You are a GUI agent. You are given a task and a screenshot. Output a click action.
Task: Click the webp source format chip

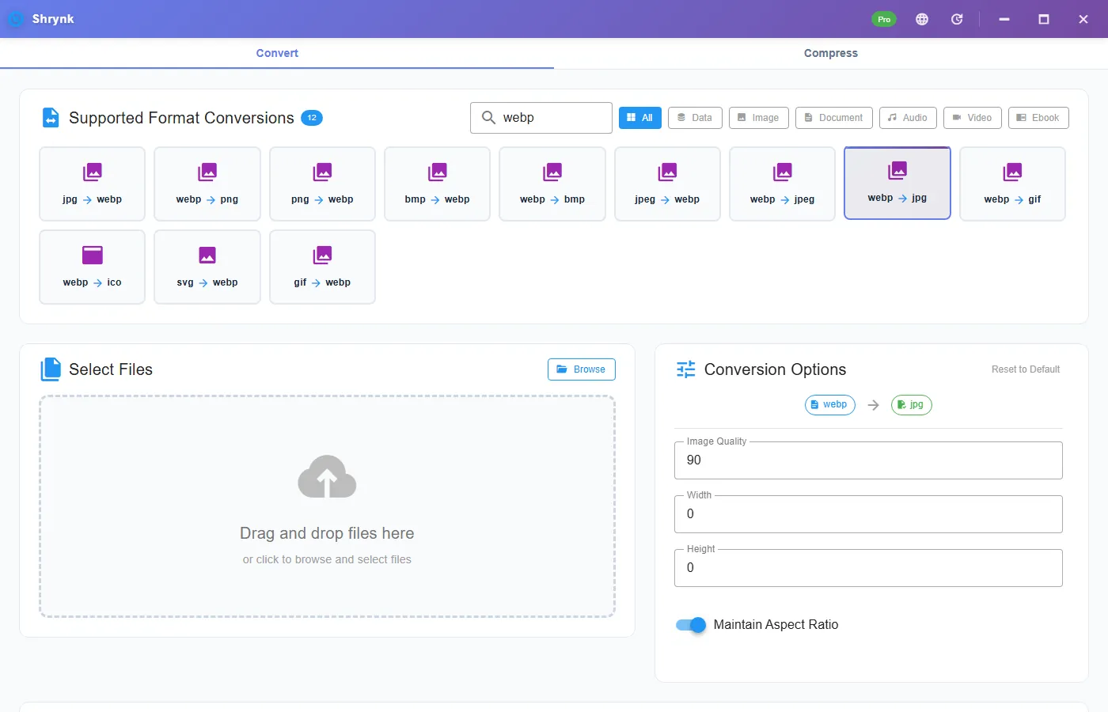tap(830, 405)
